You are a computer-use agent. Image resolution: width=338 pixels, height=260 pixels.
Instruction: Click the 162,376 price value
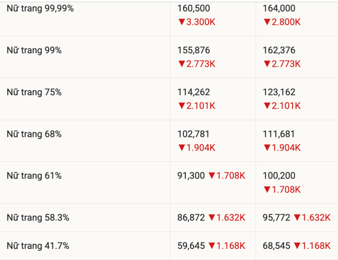tap(278, 50)
